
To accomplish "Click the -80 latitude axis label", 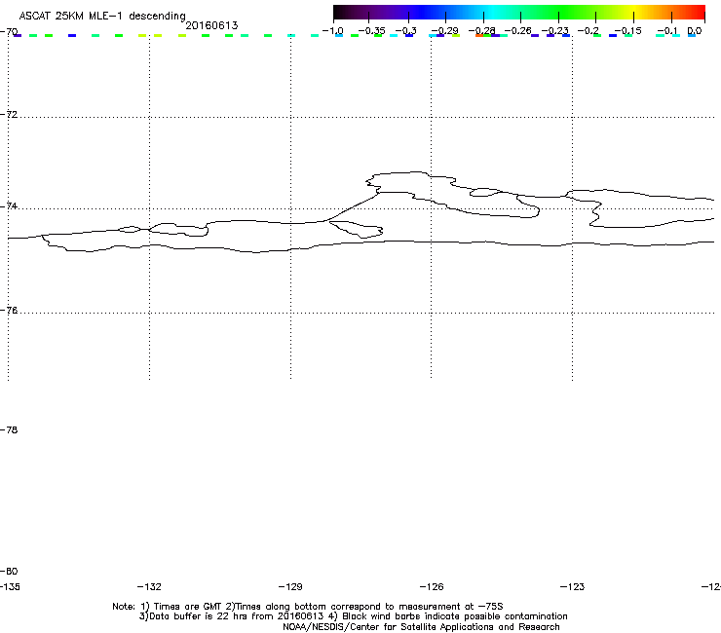I will coord(9,571).
